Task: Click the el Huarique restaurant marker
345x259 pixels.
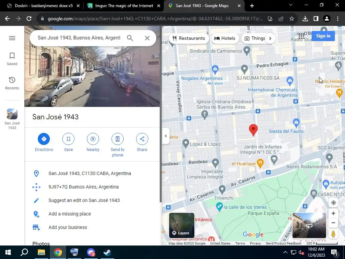Action: click(260, 164)
